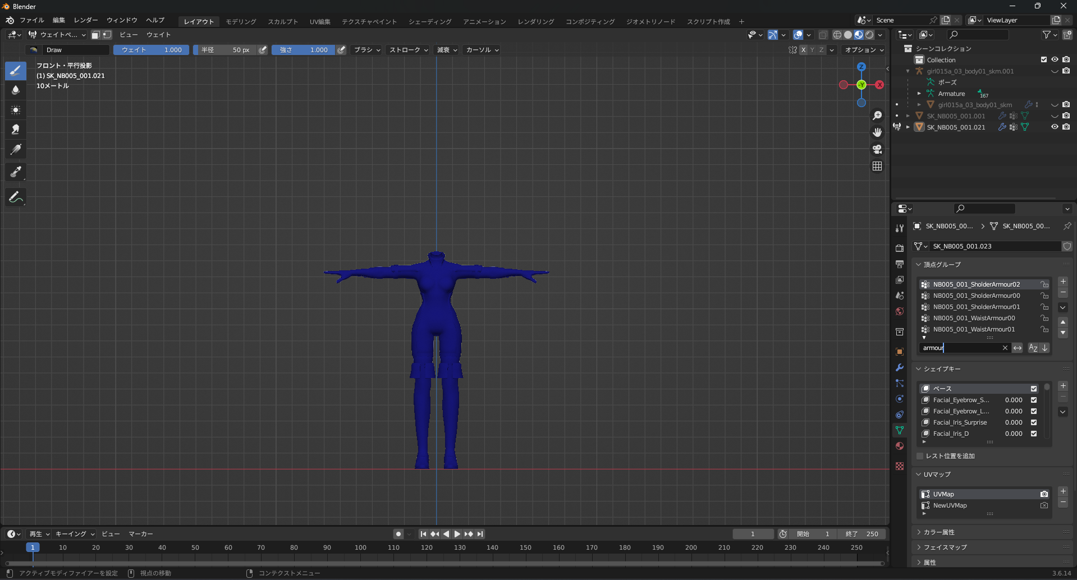
Task: Select the Gradient weight tool
Action: (x=16, y=149)
